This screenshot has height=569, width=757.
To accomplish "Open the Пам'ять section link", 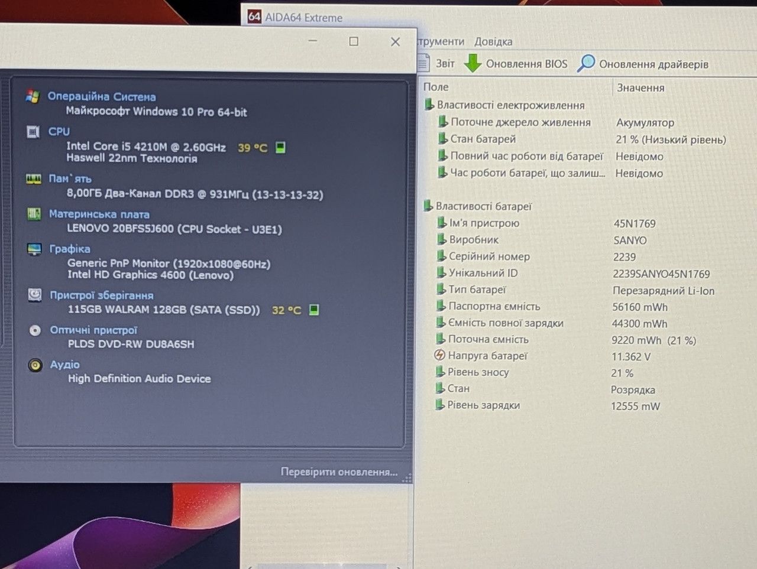I will [70, 178].
